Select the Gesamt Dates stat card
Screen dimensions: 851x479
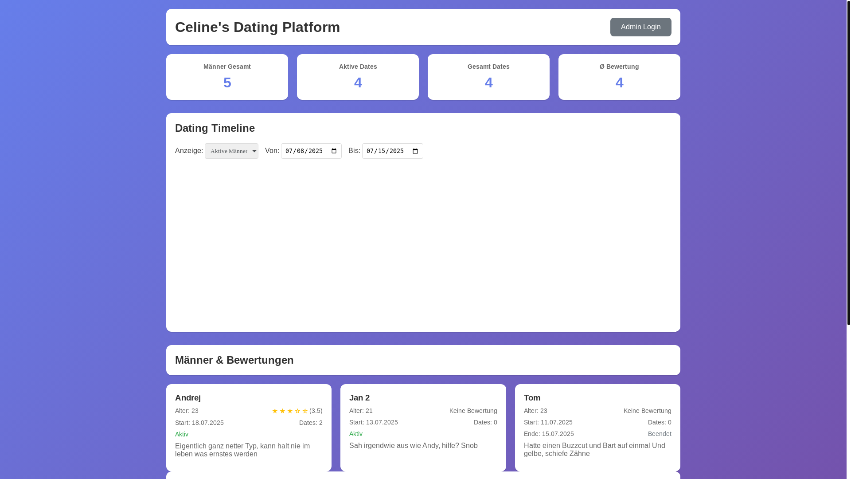click(x=488, y=77)
